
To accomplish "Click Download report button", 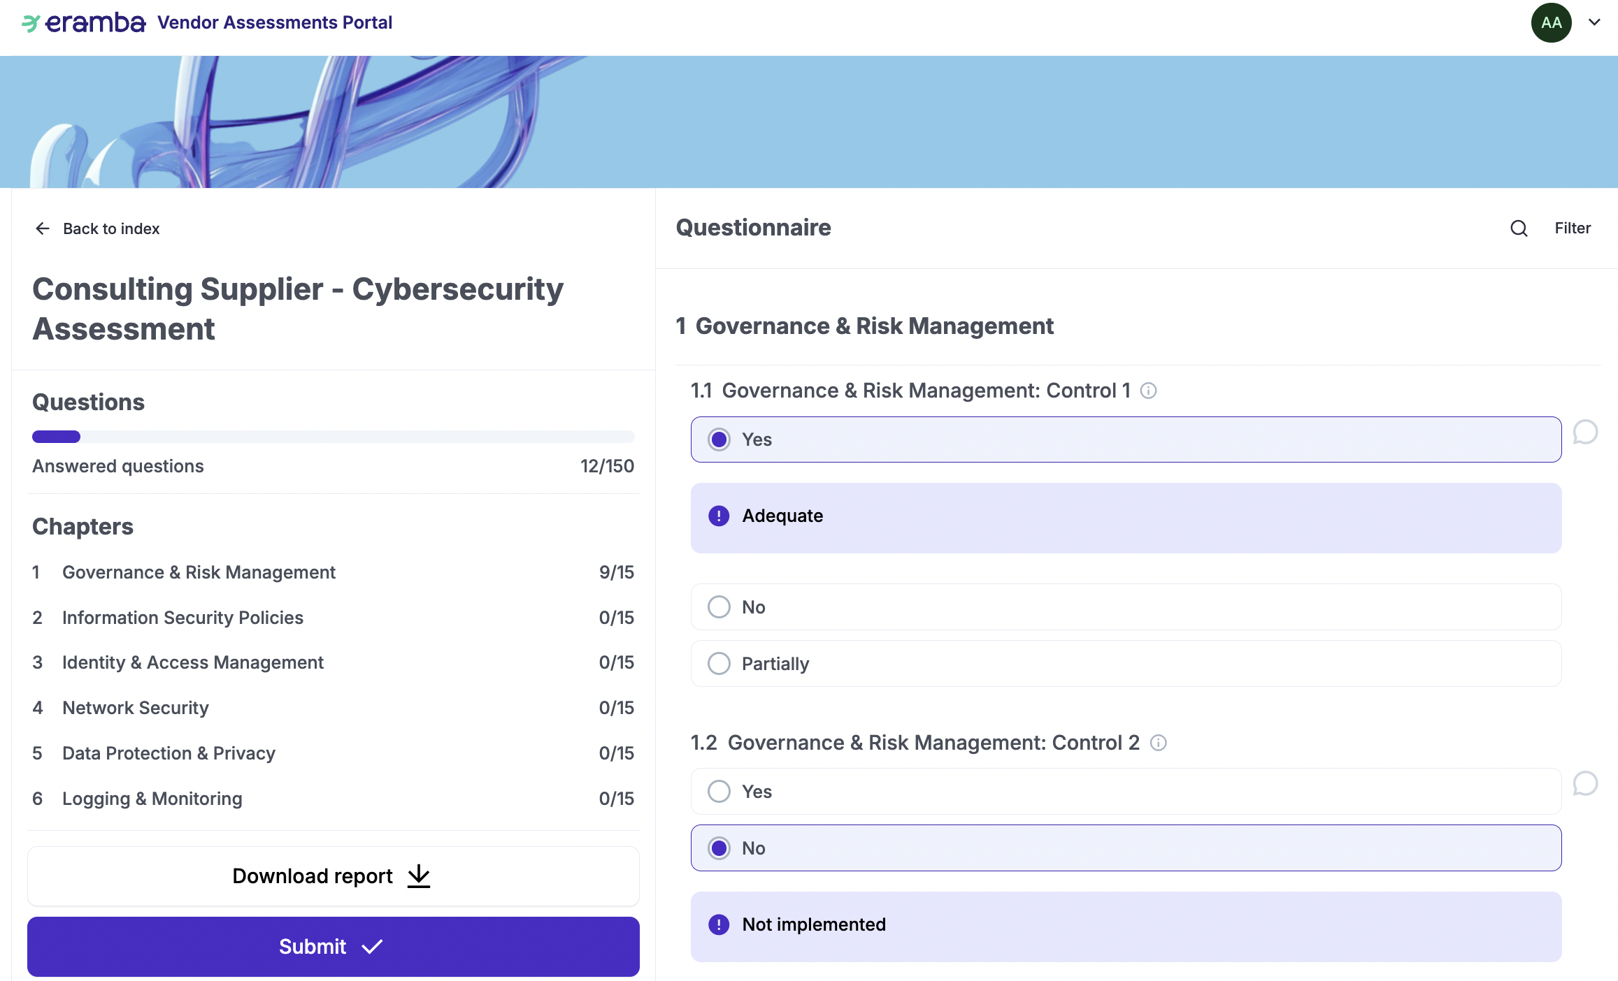I will click(x=333, y=875).
